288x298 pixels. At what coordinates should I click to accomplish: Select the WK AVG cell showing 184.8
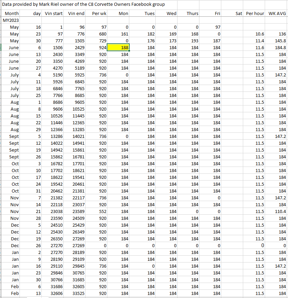point(277,48)
